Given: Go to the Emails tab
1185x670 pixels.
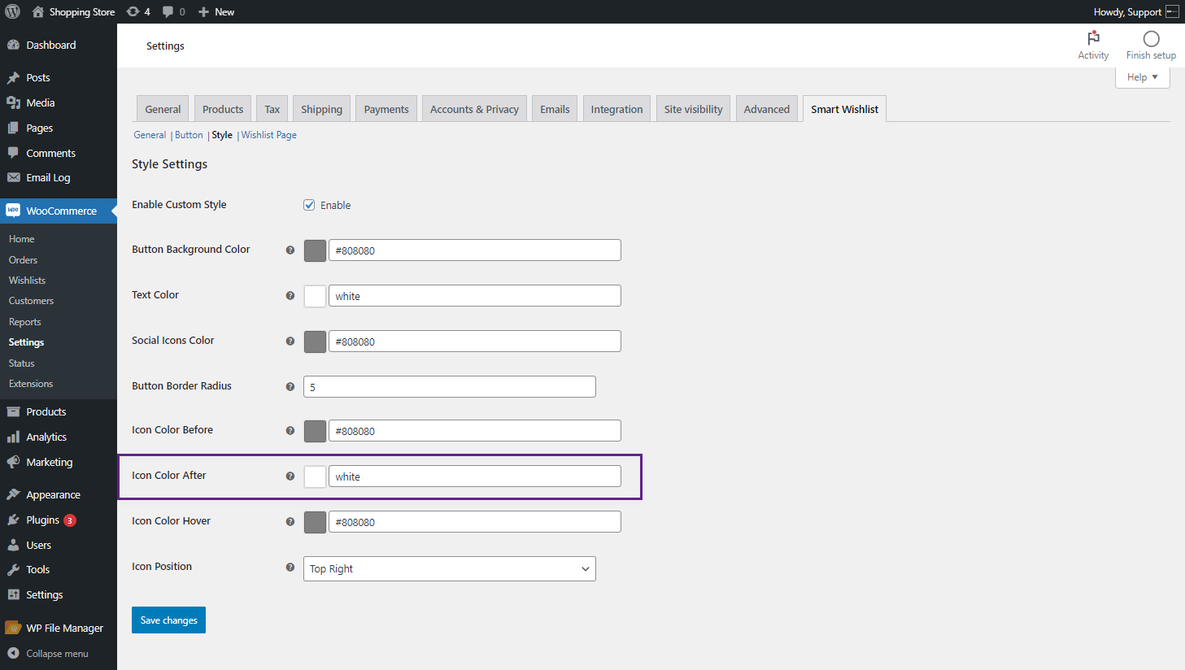Looking at the screenshot, I should tap(555, 109).
